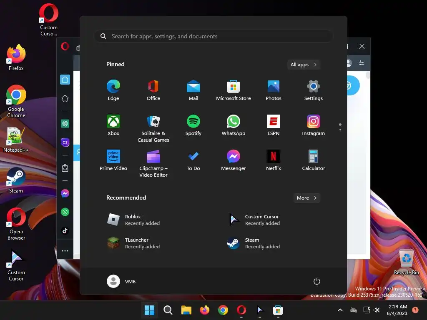This screenshot has width=427, height=320.
Task: Open Custom Cursor taskbar icon
Action: pyautogui.click(x=259, y=310)
